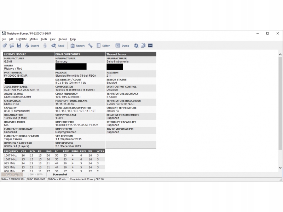Click the MEMORY MODULE column header
Viewport: 283px width, 212px height.
pos(28,54)
